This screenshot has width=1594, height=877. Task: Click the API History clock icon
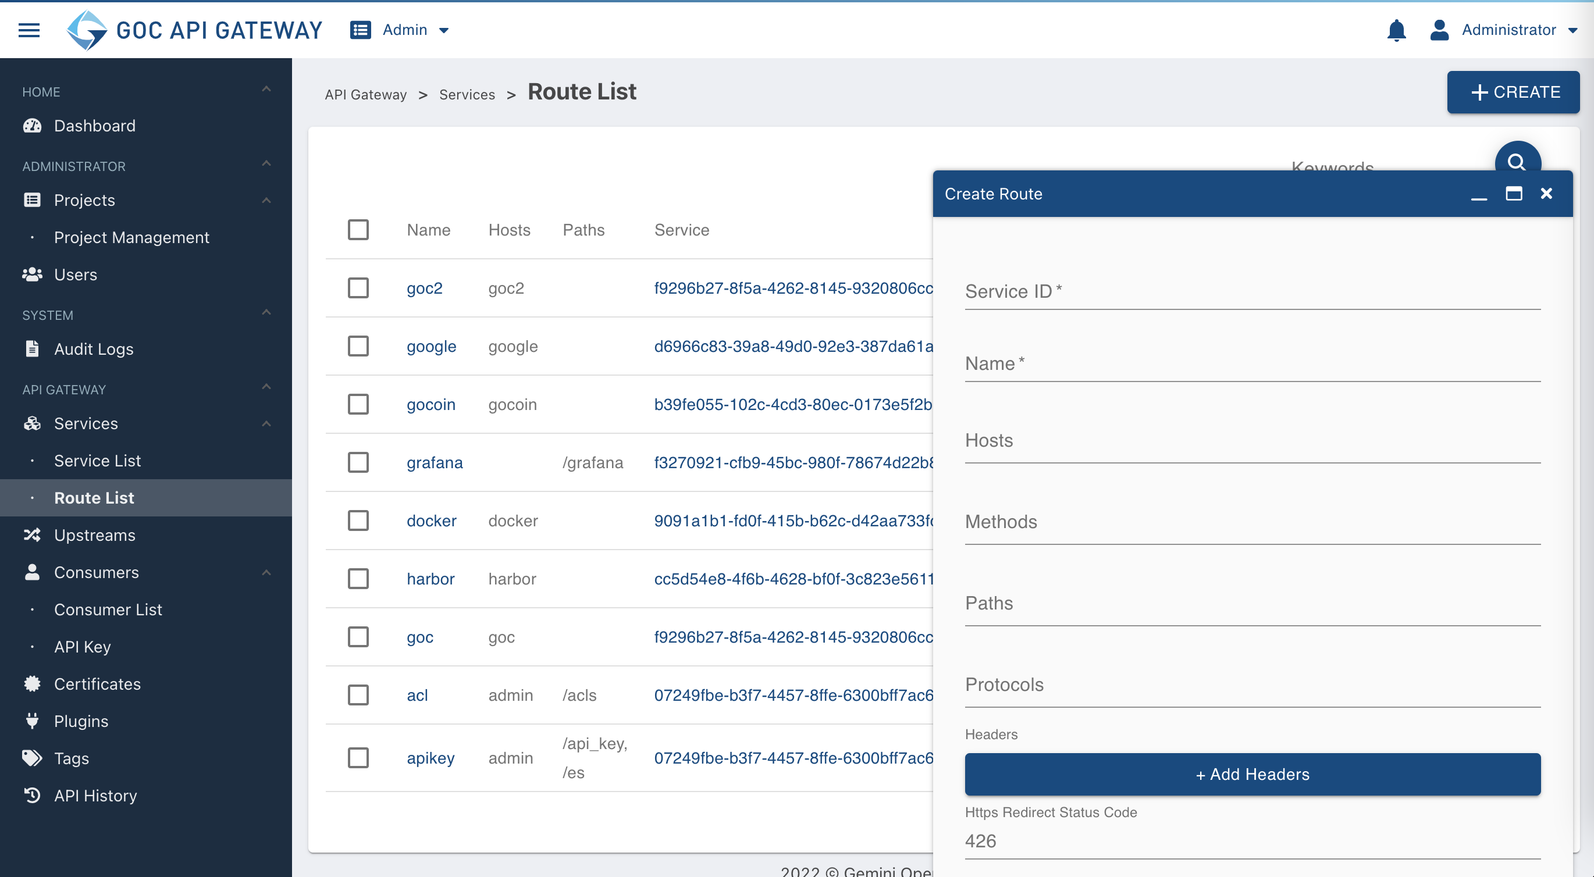click(x=32, y=795)
